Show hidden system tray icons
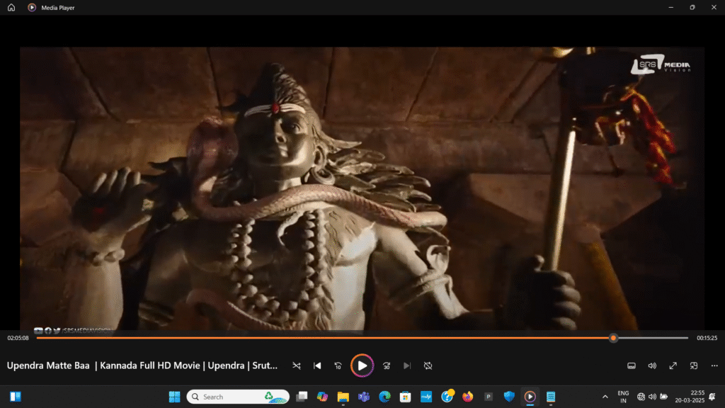This screenshot has width=725, height=408. (605, 397)
